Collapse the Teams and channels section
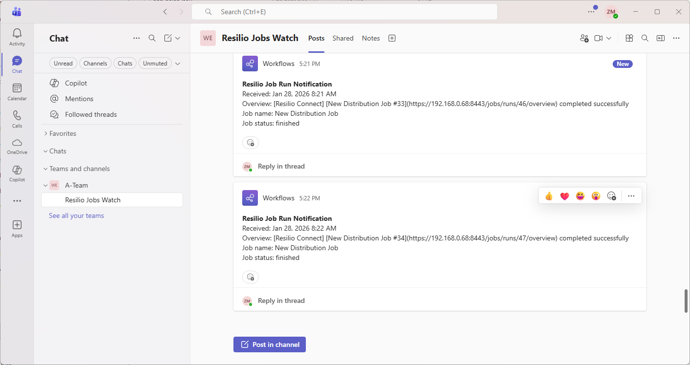Image resolution: width=690 pixels, height=365 pixels. [x=79, y=169]
